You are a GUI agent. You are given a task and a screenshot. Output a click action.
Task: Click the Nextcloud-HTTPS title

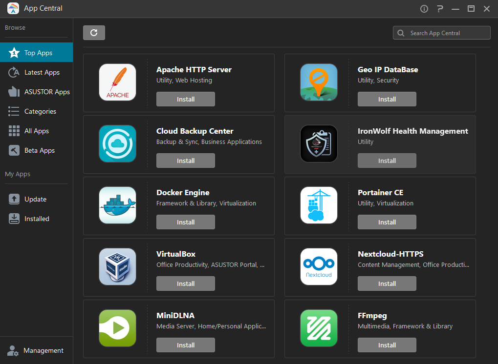[x=390, y=254]
